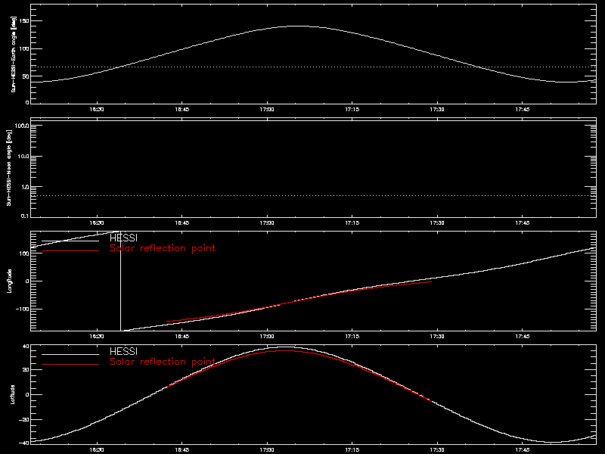
Task: Click the white legend line sample in Latitude plot
Action: (x=70, y=354)
